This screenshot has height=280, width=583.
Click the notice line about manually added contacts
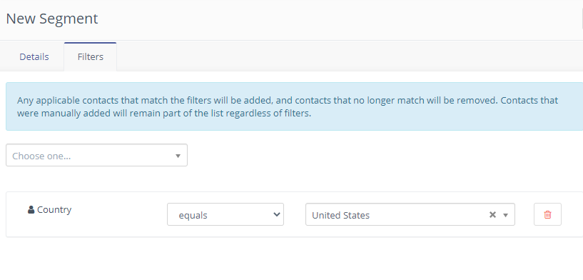[x=164, y=113]
